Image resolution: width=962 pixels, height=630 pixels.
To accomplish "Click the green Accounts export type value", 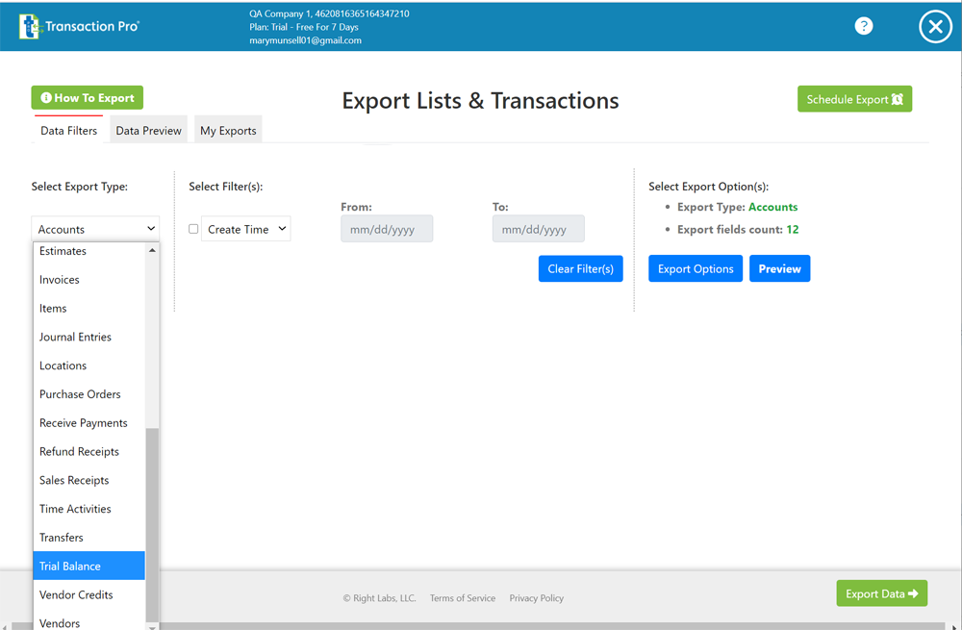I will (773, 208).
